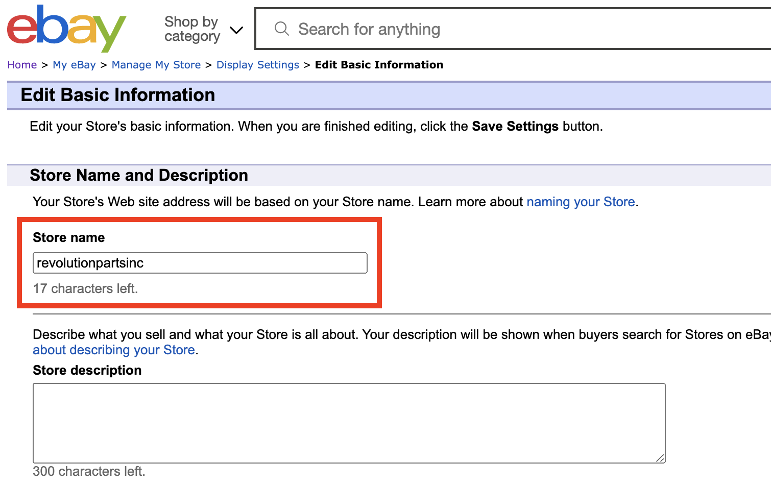771x486 pixels.
Task: Click the Store description label
Action: 87,370
